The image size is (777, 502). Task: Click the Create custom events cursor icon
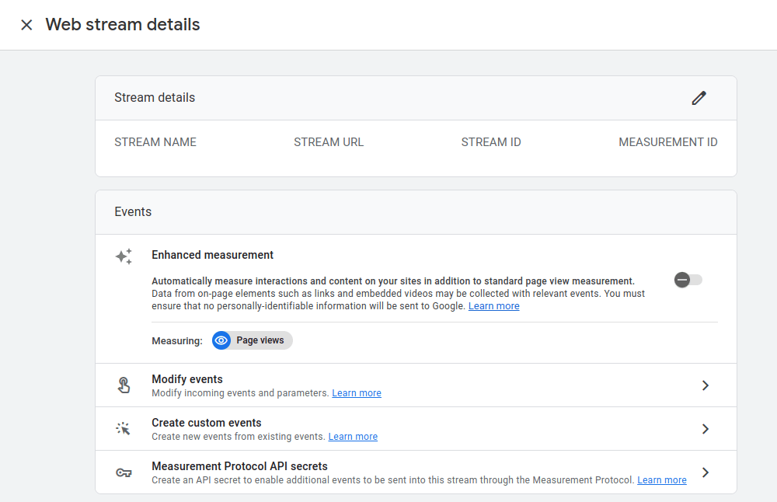[x=123, y=429]
